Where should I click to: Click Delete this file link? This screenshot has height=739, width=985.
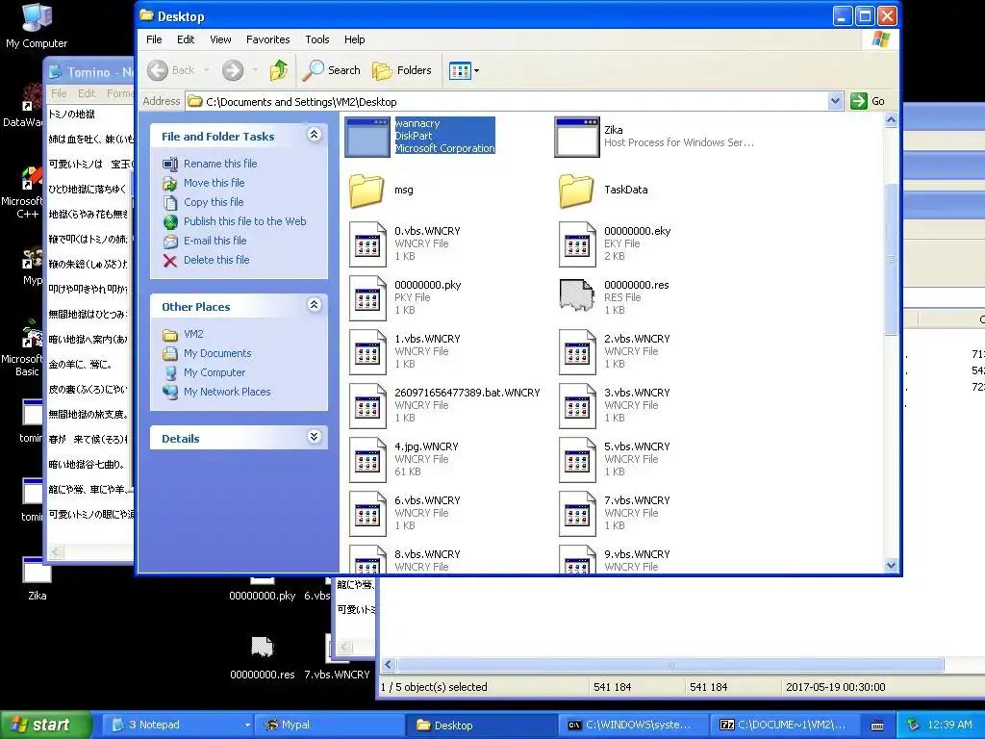tap(216, 260)
